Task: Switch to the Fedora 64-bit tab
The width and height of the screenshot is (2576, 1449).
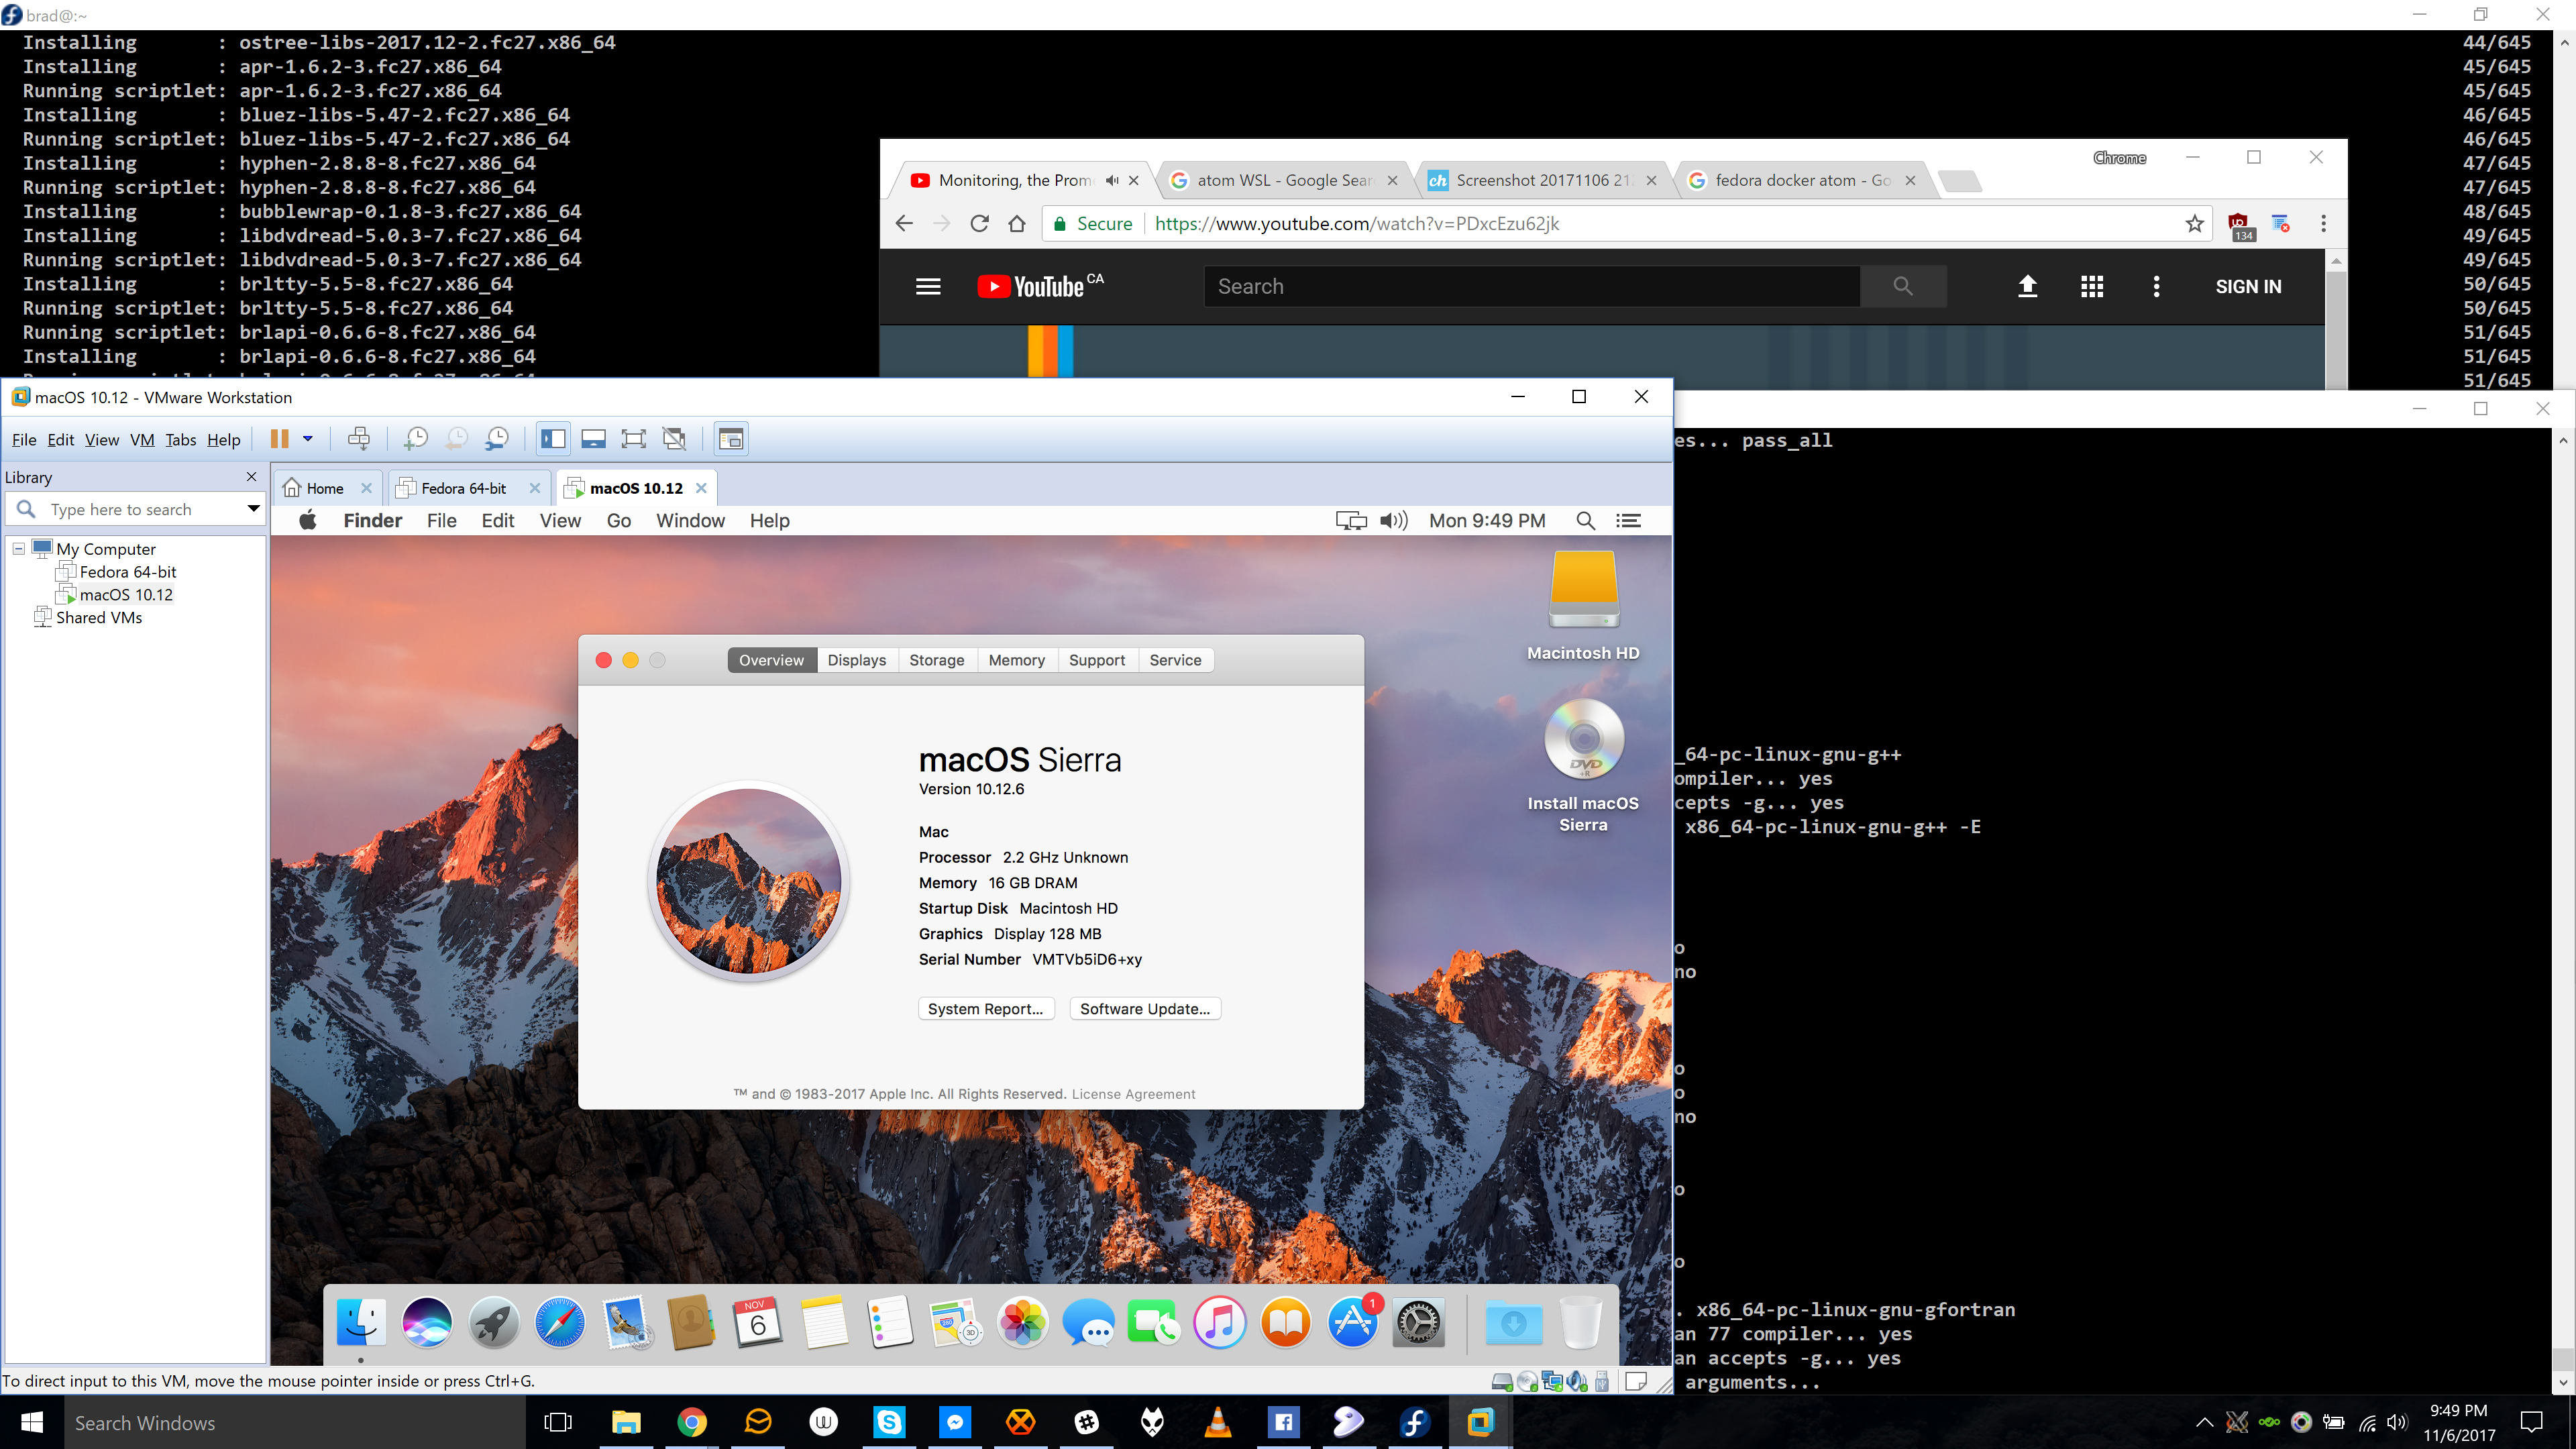Action: click(x=463, y=488)
